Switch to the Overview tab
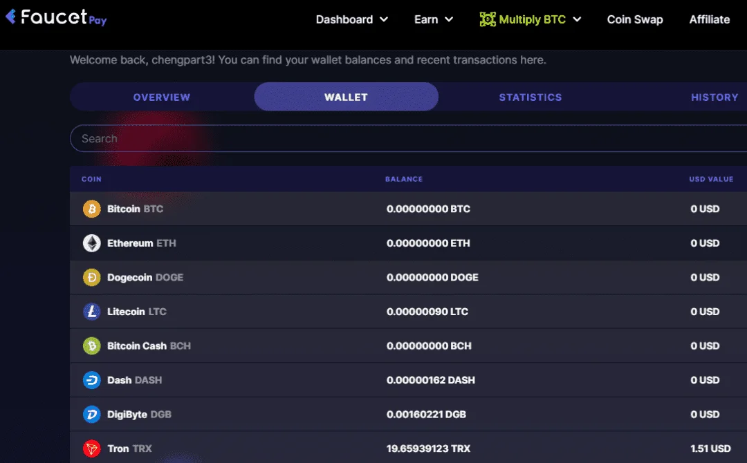Image resolution: width=747 pixels, height=463 pixels. tap(162, 97)
